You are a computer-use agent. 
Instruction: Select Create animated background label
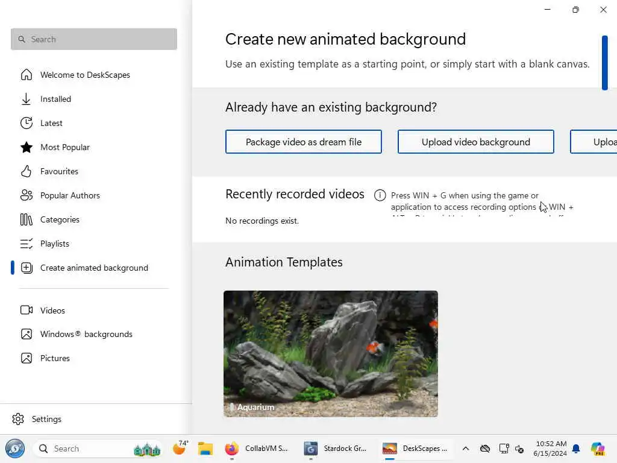pos(94,268)
